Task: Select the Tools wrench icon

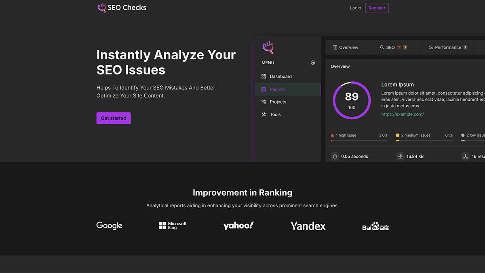Action: coord(264,114)
